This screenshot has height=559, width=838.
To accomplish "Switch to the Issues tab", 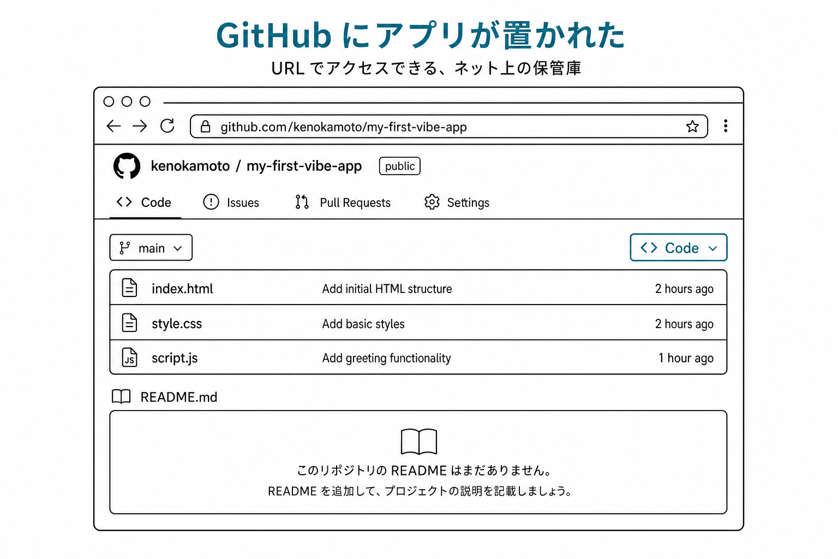I will pos(231,203).
